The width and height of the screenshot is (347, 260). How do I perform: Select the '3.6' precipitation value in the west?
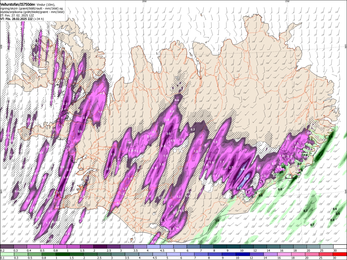[x=80, y=132]
